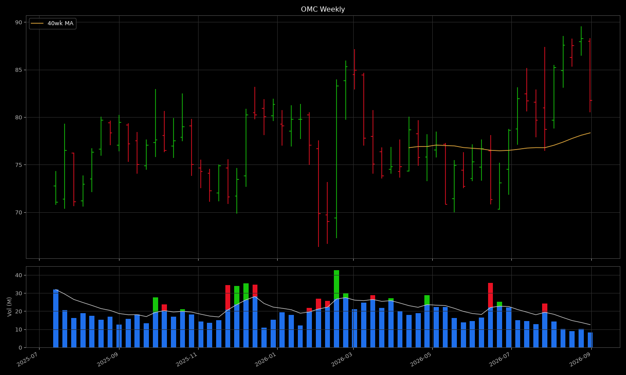This screenshot has width=626, height=375.
Task: Click the 80 price axis label
Action: pos(18,118)
